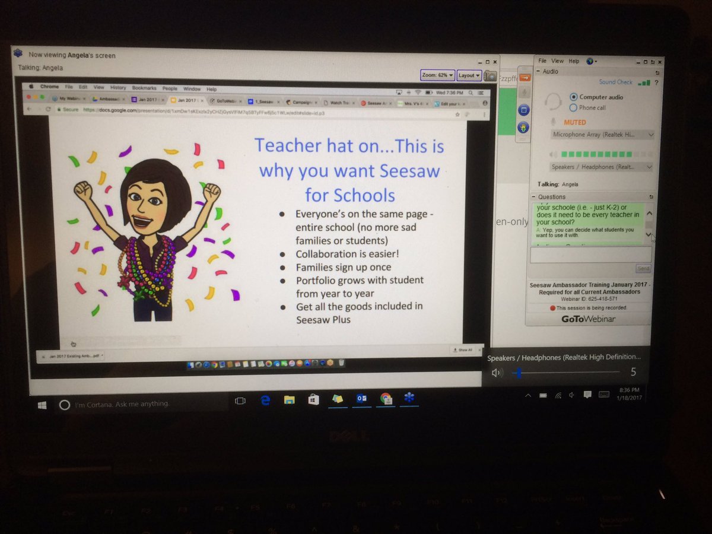The height and width of the screenshot is (534, 712).
Task: Open Action Center notifications icon
Action: [587, 394]
